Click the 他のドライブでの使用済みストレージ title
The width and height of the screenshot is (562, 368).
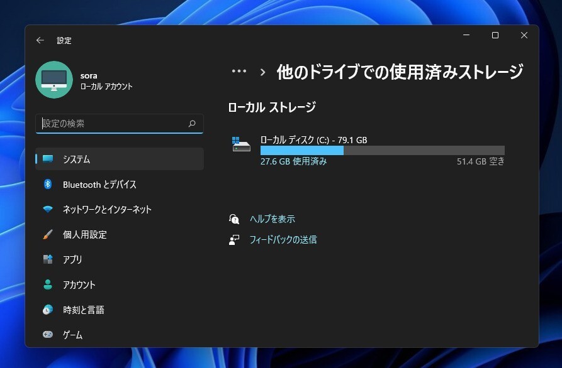[400, 72]
